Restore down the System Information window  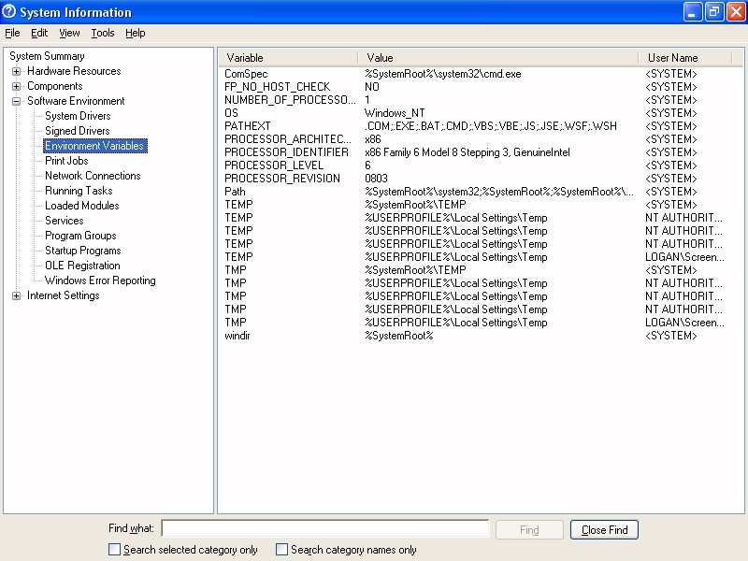click(714, 12)
